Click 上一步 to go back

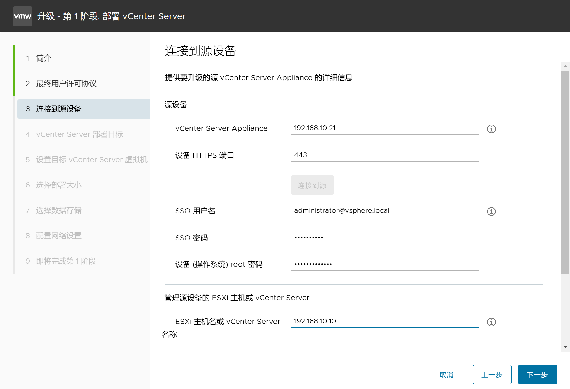pyautogui.click(x=492, y=374)
